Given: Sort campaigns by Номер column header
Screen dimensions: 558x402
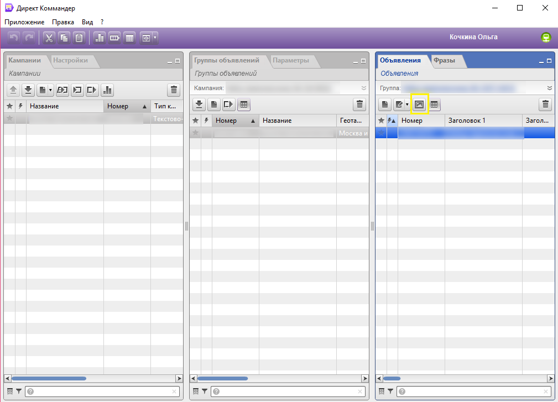Looking at the screenshot, I should [127, 106].
